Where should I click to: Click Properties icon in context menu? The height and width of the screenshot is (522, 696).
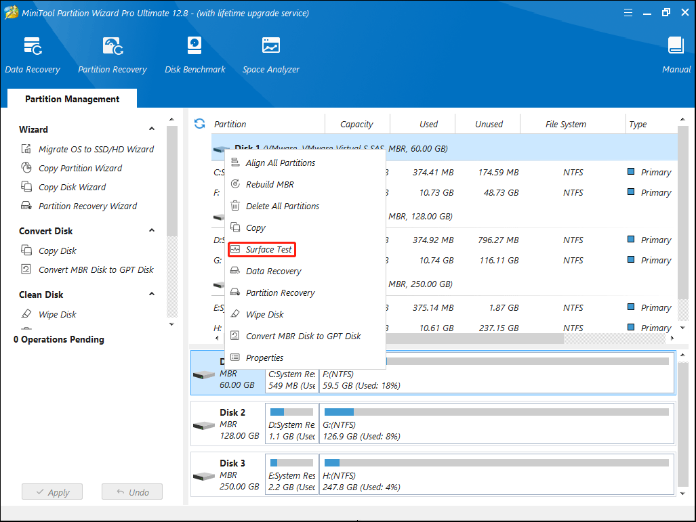tap(235, 357)
